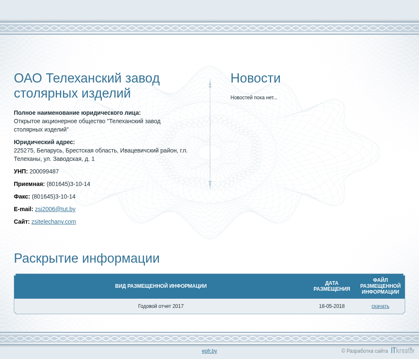
Task: Click the ITkreat!v developer logo
Action: [x=403, y=350]
